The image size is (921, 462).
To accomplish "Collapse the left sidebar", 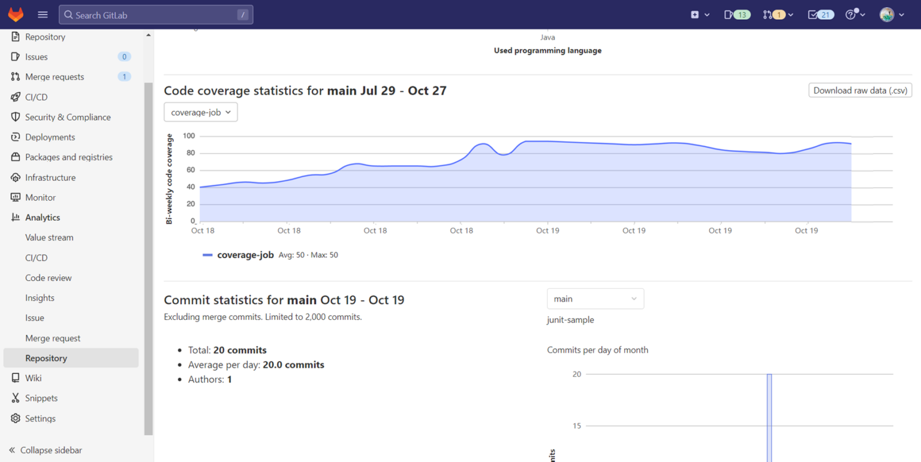I will pos(45,450).
